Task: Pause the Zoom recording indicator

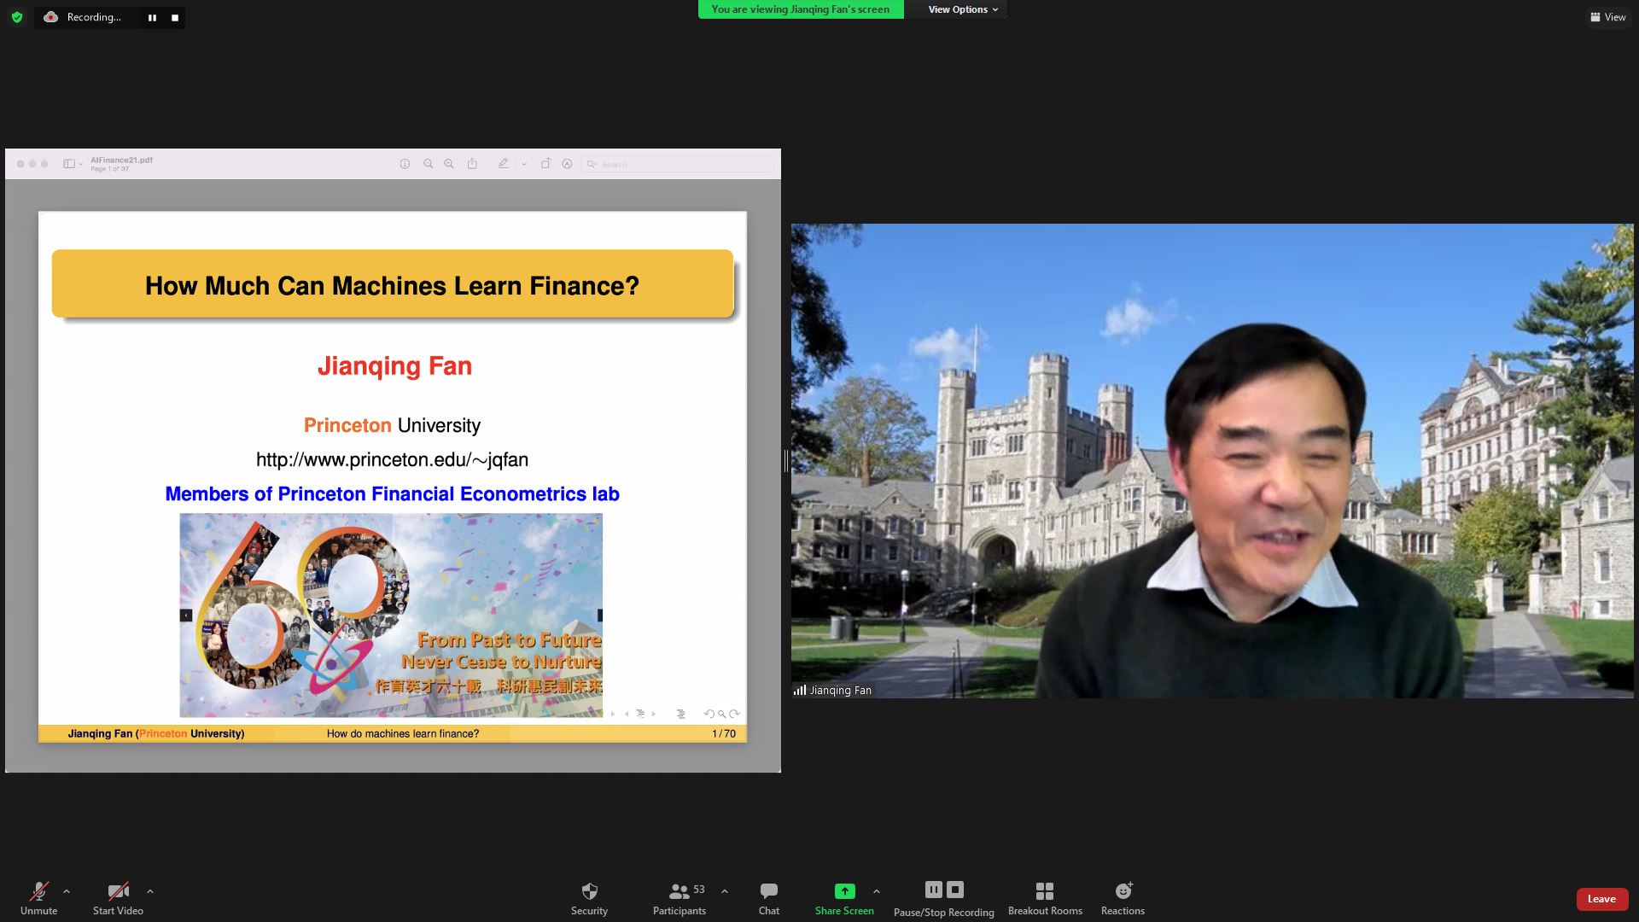Action: coord(152,17)
